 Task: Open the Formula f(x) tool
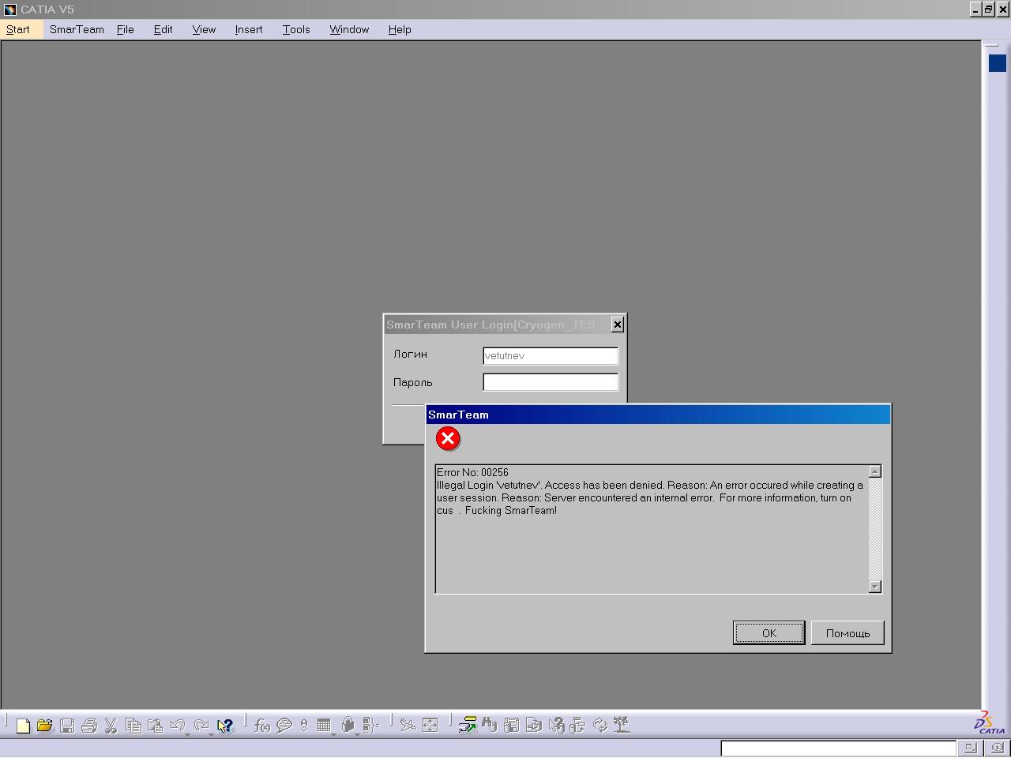261,725
